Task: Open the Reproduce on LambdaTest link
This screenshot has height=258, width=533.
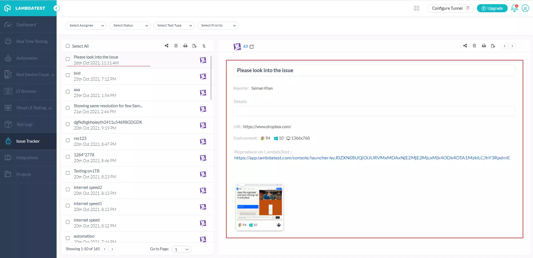Action: tap(372, 158)
